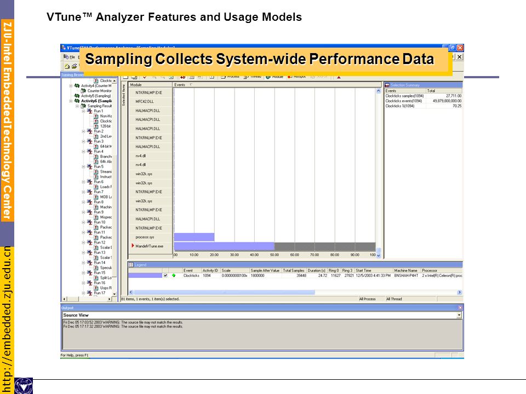Image resolution: width=526 pixels, height=394 pixels.
Task: Click the processr.sys clockticks bar
Action: (194, 237)
